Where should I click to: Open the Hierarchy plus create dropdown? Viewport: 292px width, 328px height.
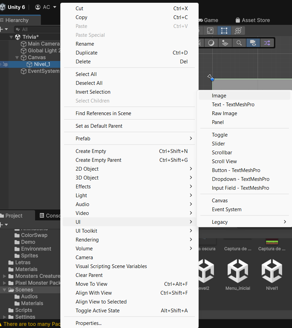tap(4, 29)
